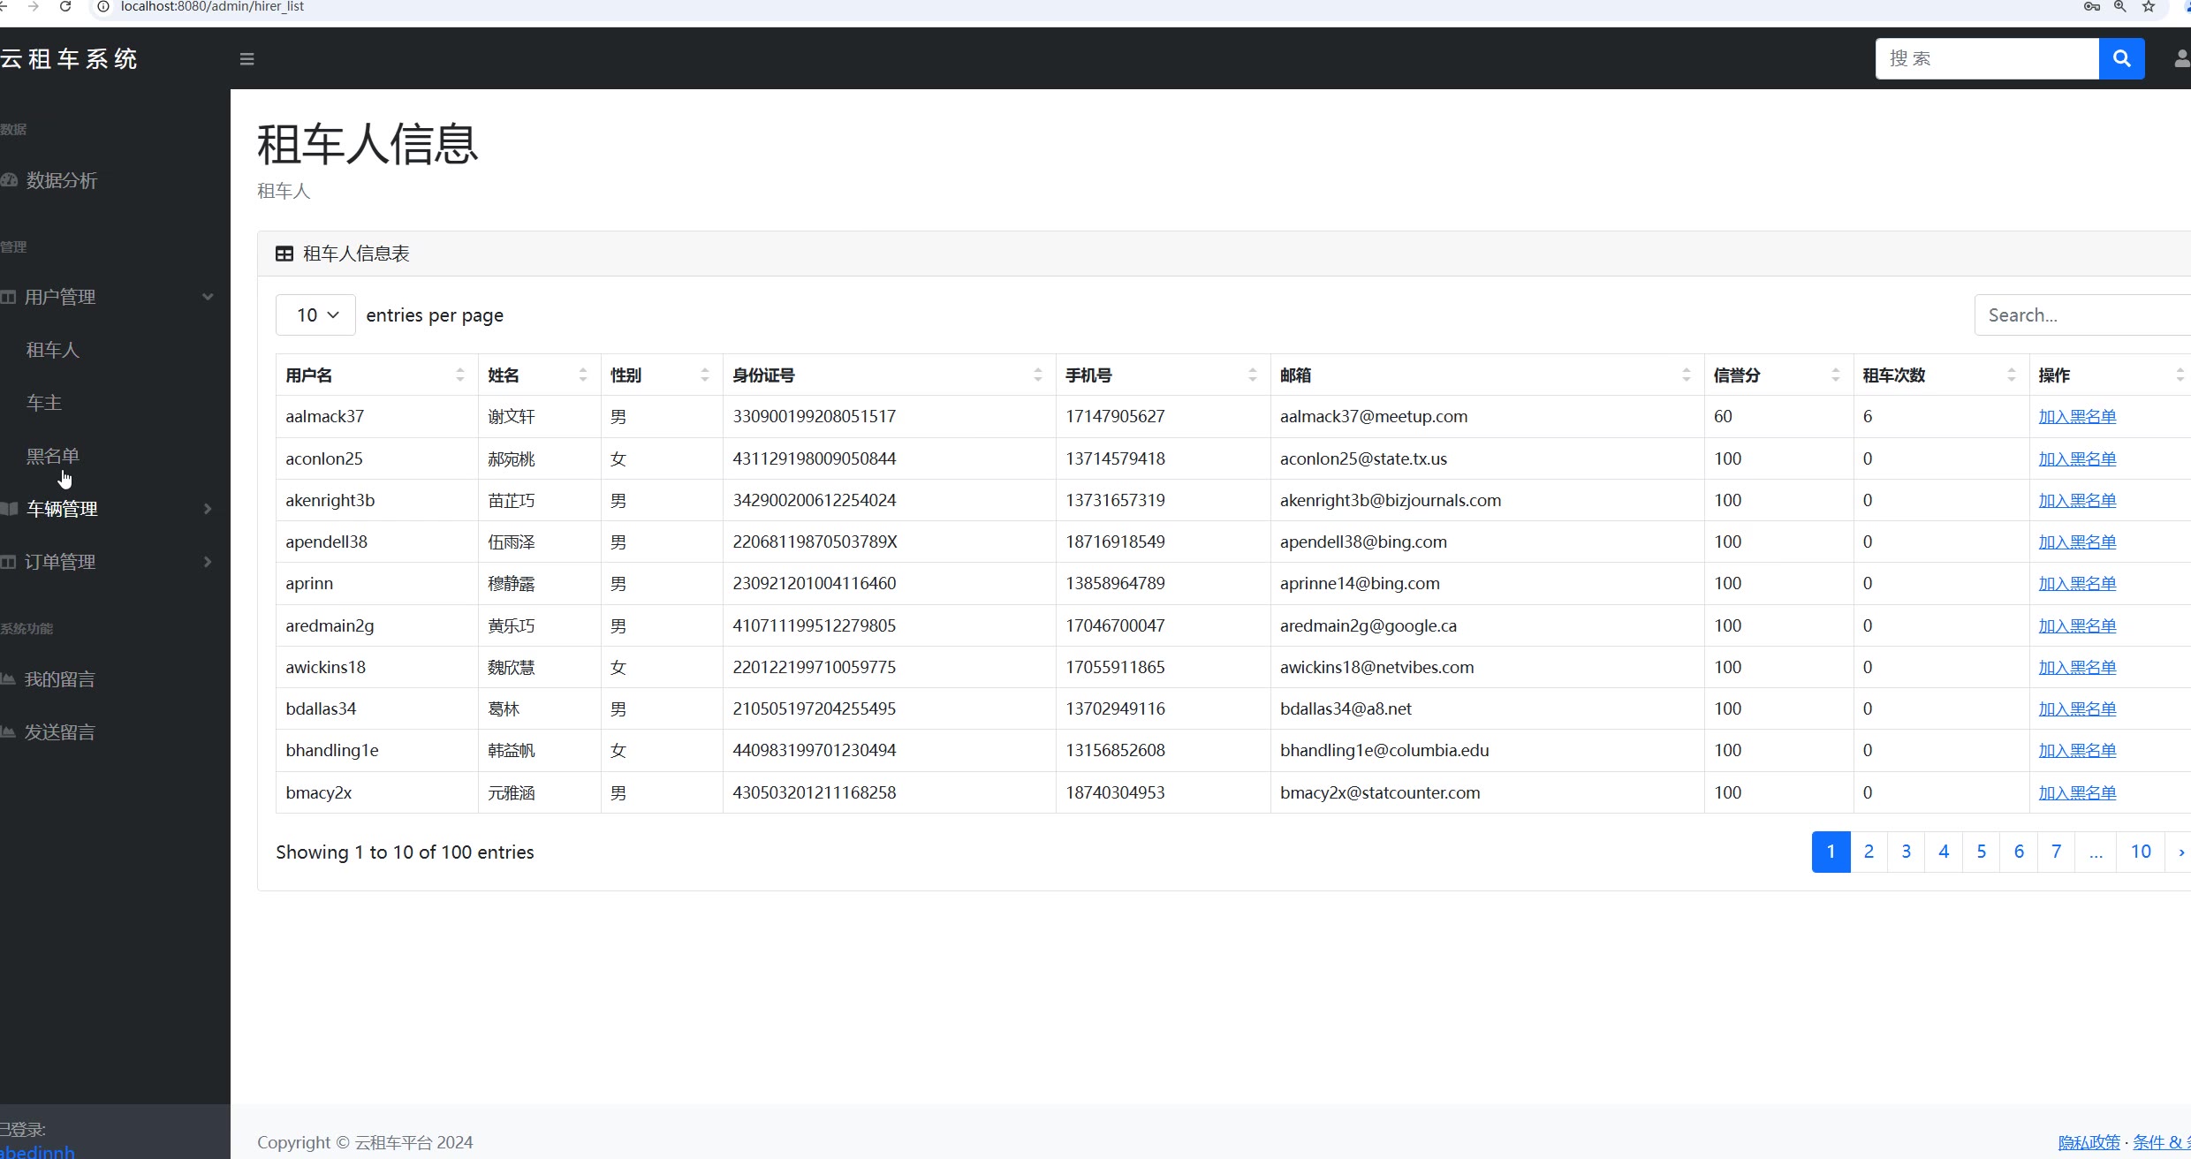Click 加入黑名单 for aredmain2g
The height and width of the screenshot is (1159, 2191).
tap(2077, 626)
